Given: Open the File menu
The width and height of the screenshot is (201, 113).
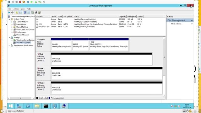Looking at the screenshot, I should click(10, 9).
